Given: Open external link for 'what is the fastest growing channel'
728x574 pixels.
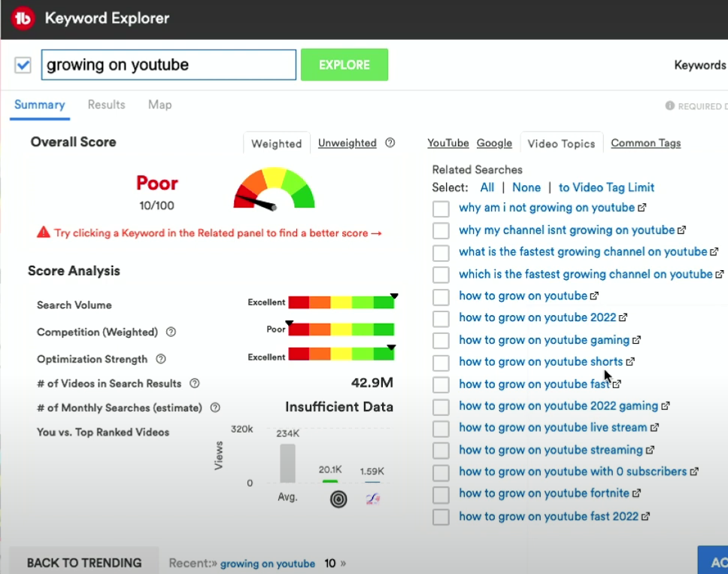Looking at the screenshot, I should pyautogui.click(x=714, y=252).
